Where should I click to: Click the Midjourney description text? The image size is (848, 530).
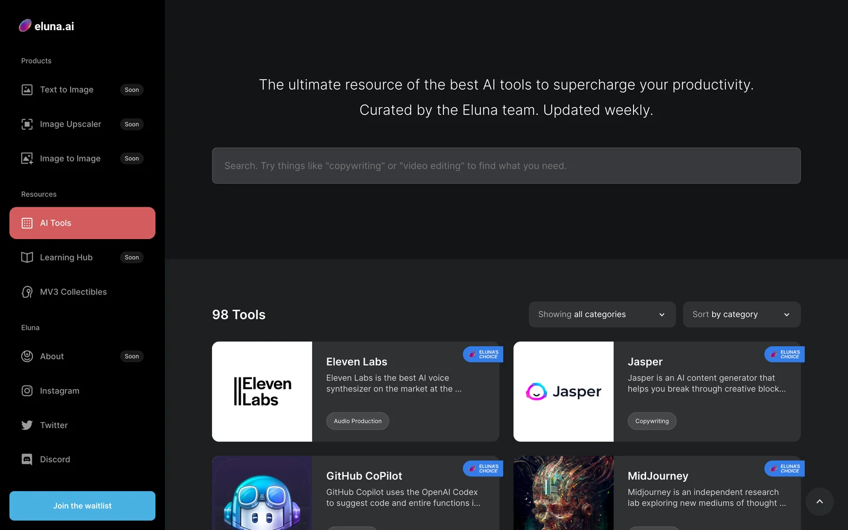pos(707,498)
